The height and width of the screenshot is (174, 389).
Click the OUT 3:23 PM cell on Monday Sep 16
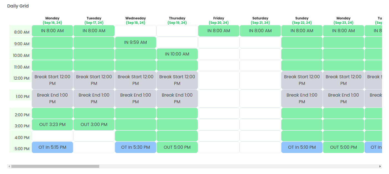52,125
